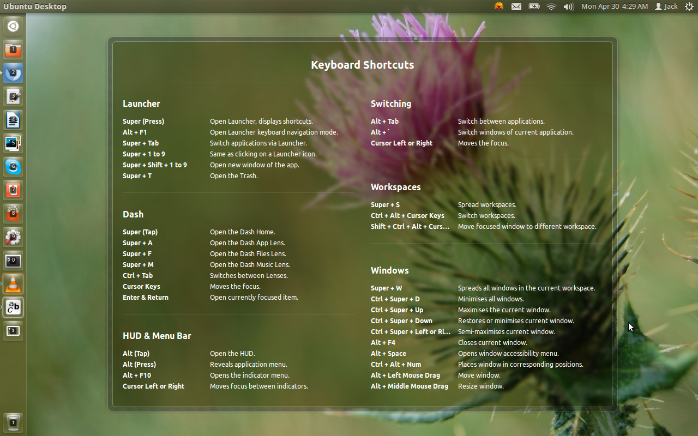Select the 'Minimises all windows.' description
The height and width of the screenshot is (436, 698).
click(491, 299)
